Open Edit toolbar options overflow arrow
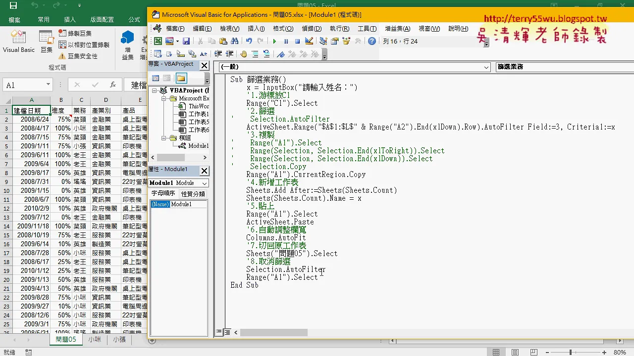634x356 pixels. [324, 55]
